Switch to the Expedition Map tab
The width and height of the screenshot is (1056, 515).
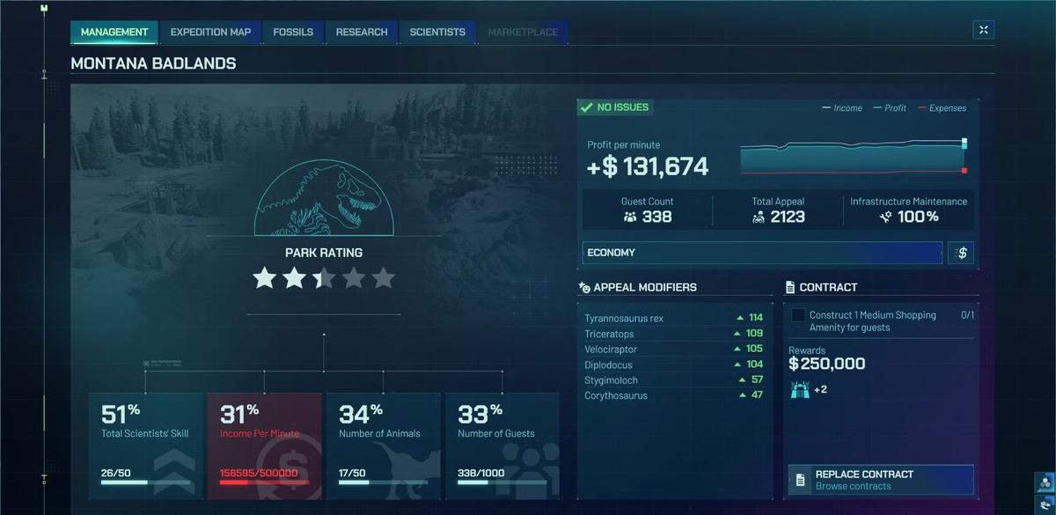(210, 33)
